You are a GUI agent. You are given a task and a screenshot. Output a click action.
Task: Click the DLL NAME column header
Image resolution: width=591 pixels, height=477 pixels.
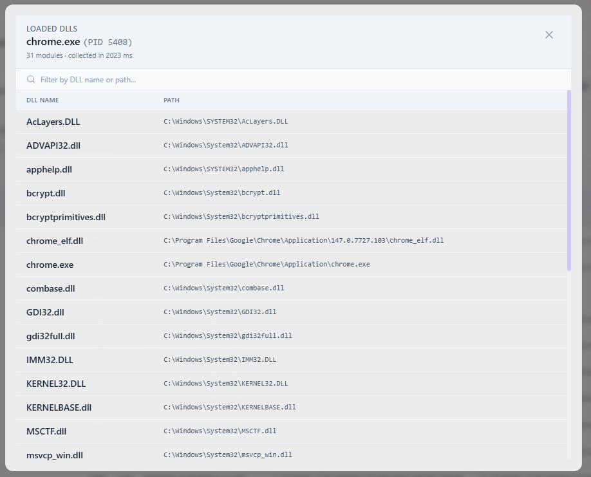pyautogui.click(x=42, y=100)
